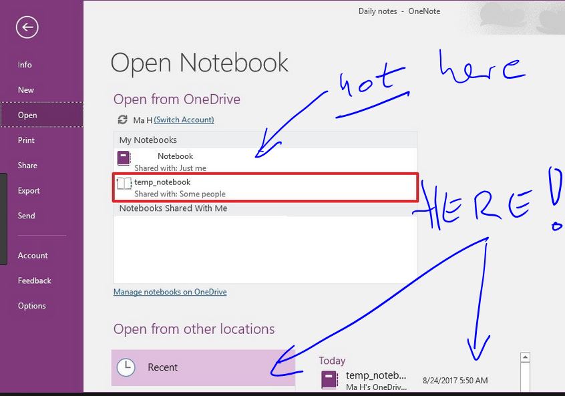
Task: Go to Print in the backstage menu
Action: pyautogui.click(x=26, y=140)
